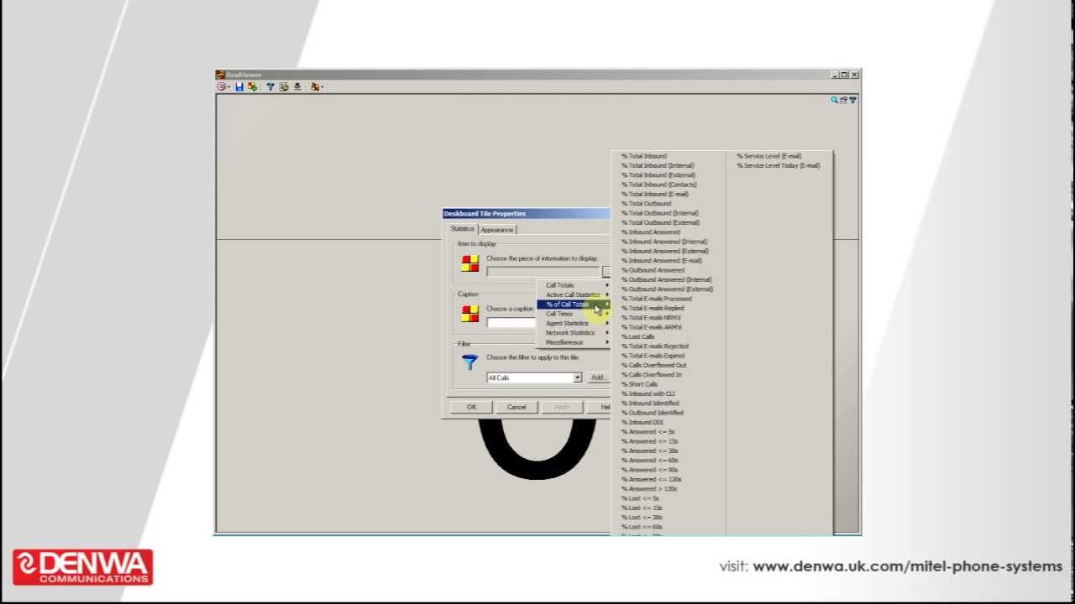Open the Miscellaneous submenu
This screenshot has height=604, width=1075.
574,342
